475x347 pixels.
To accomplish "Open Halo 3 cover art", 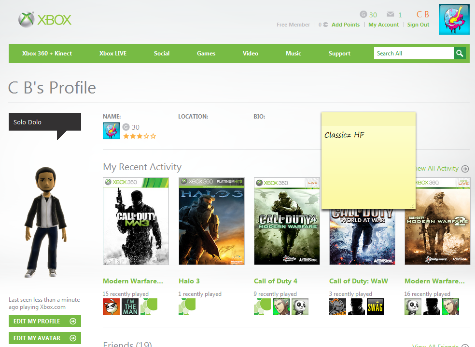I will click(x=211, y=221).
